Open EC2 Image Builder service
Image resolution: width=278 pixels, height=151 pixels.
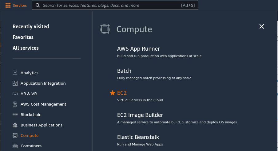[140, 115]
